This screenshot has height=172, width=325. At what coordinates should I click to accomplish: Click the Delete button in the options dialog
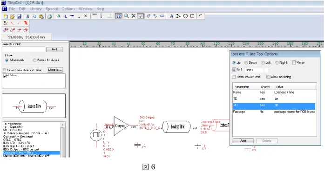tap(267, 141)
